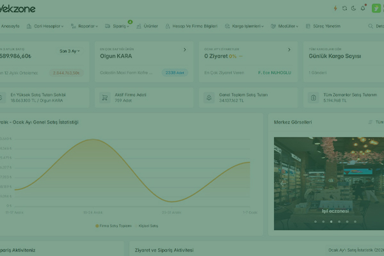The width and height of the screenshot is (384, 256).
Task: Select sixth carousel dot
Action: [x=355, y=221]
